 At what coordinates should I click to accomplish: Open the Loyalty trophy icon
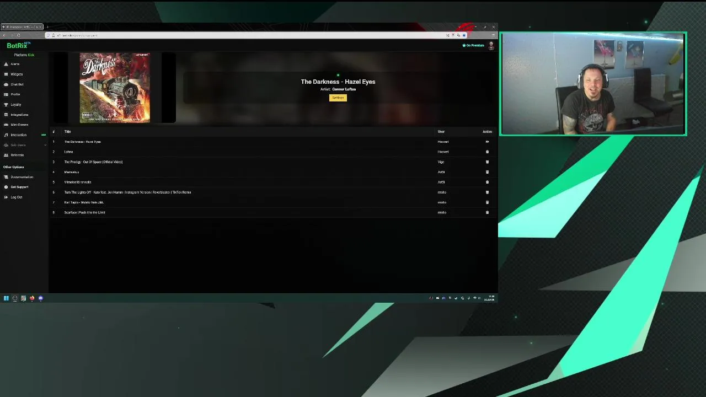tap(6, 104)
